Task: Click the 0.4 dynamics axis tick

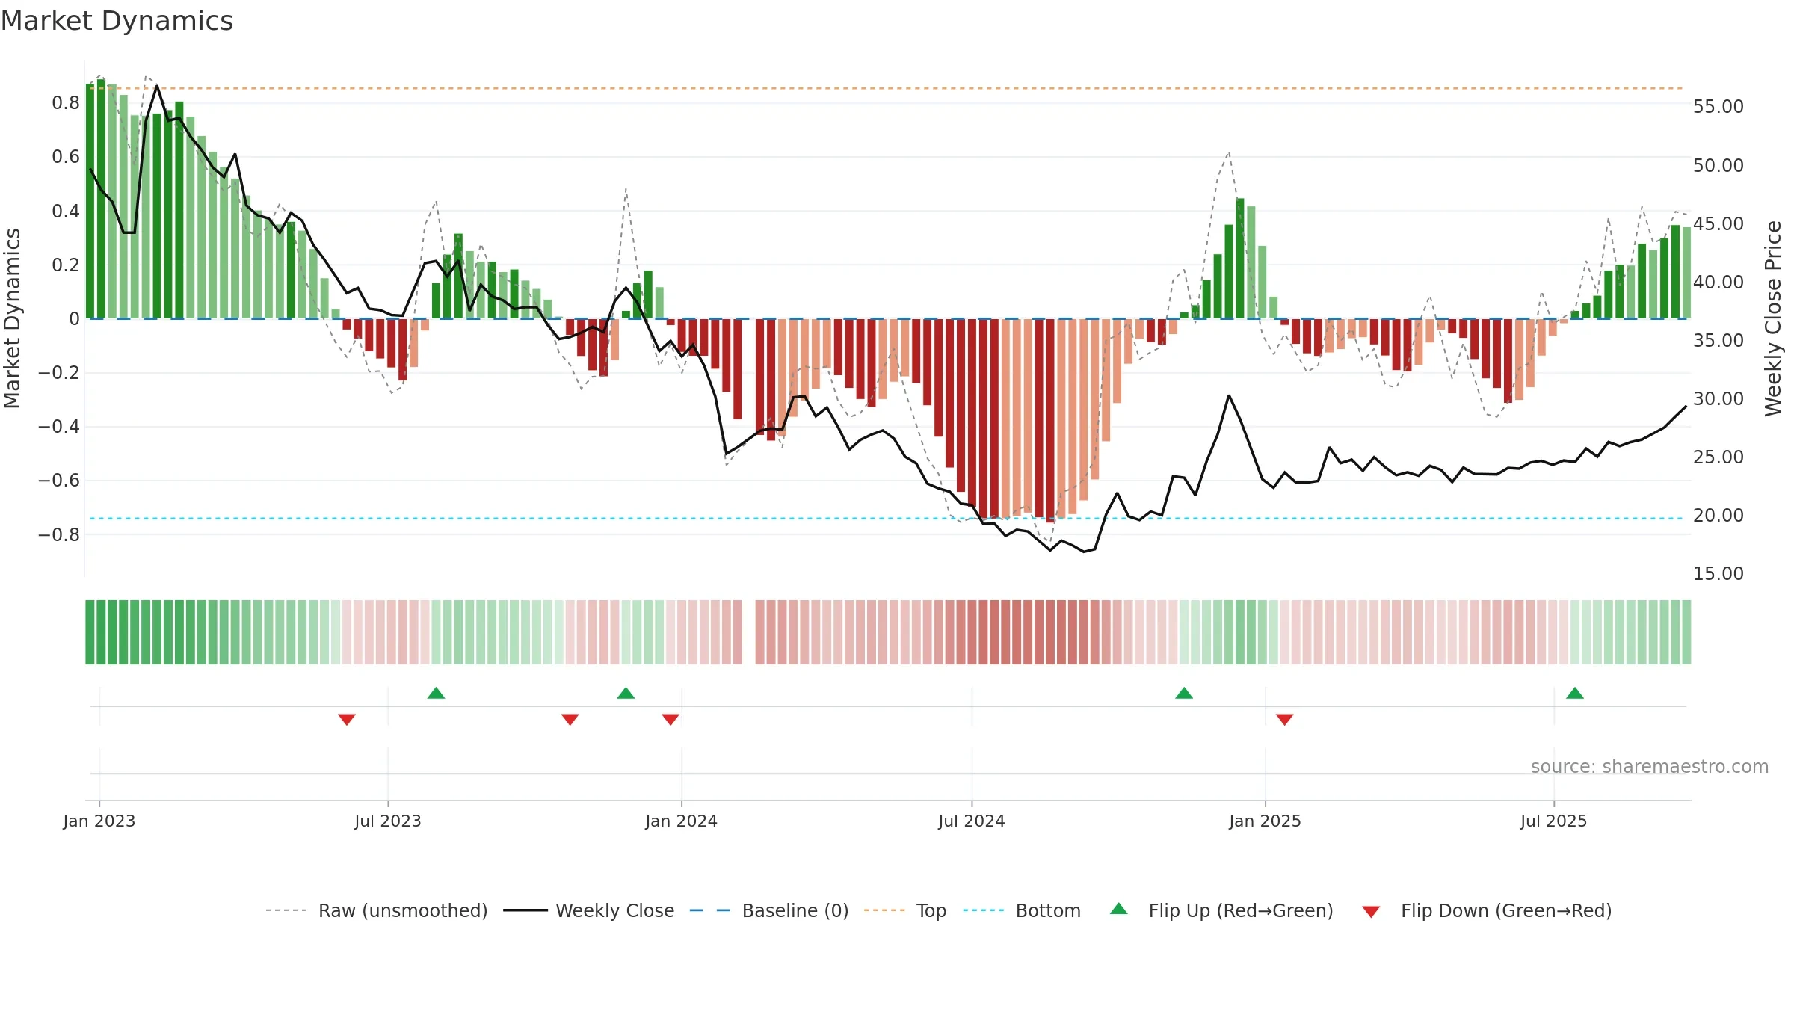Action: 66,211
